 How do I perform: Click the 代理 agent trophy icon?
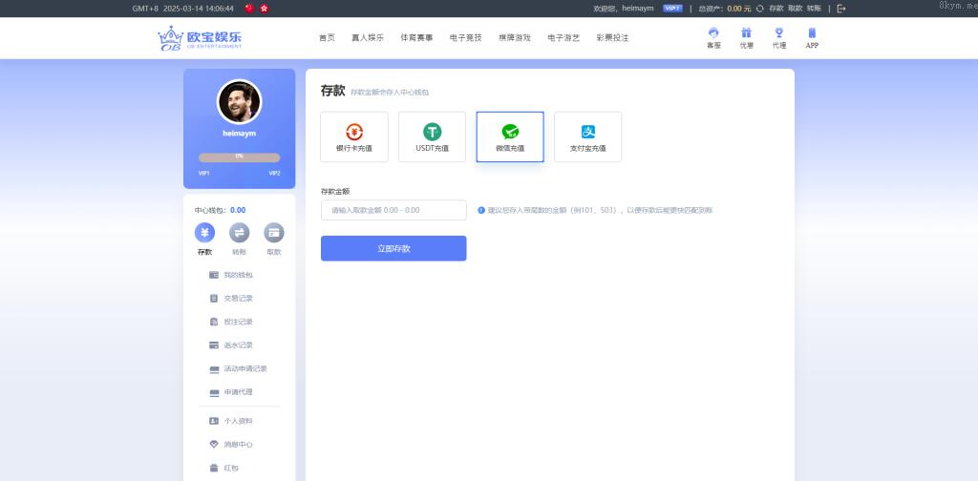click(x=778, y=33)
